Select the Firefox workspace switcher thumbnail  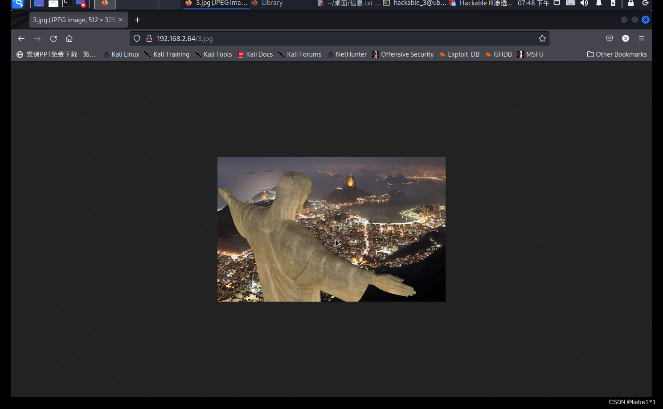click(x=105, y=4)
